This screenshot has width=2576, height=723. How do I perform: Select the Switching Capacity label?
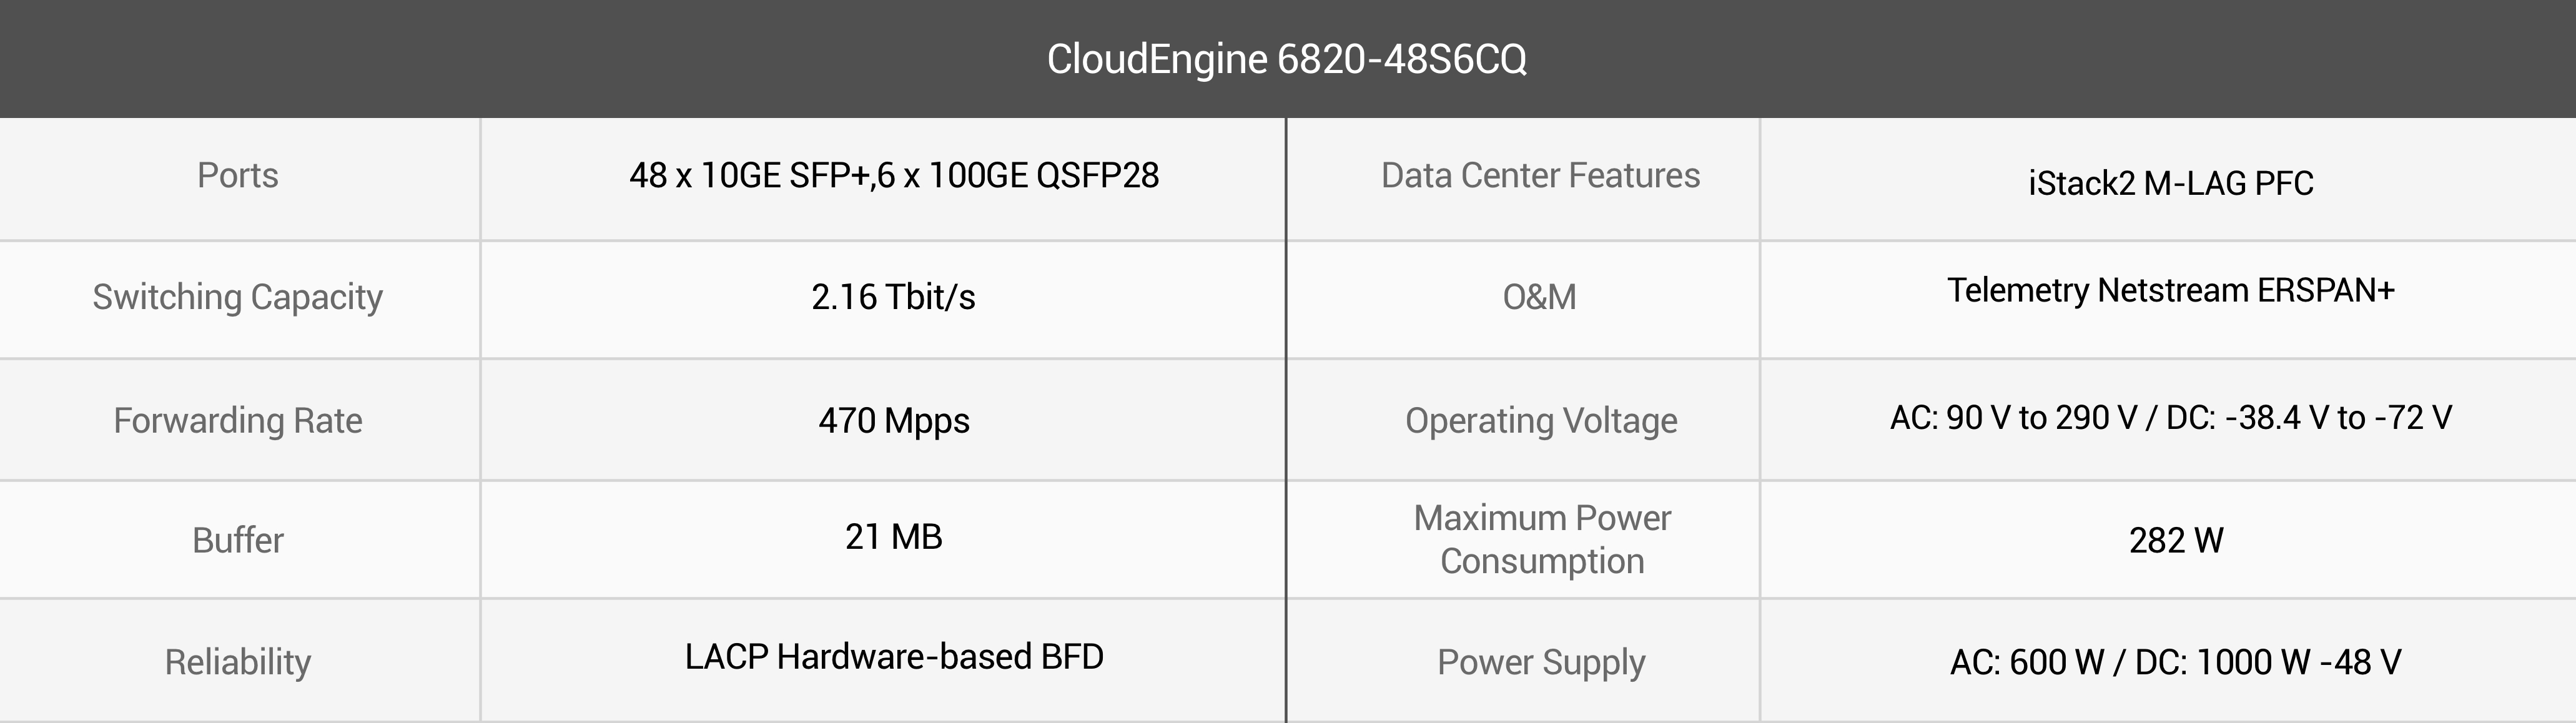point(238,298)
